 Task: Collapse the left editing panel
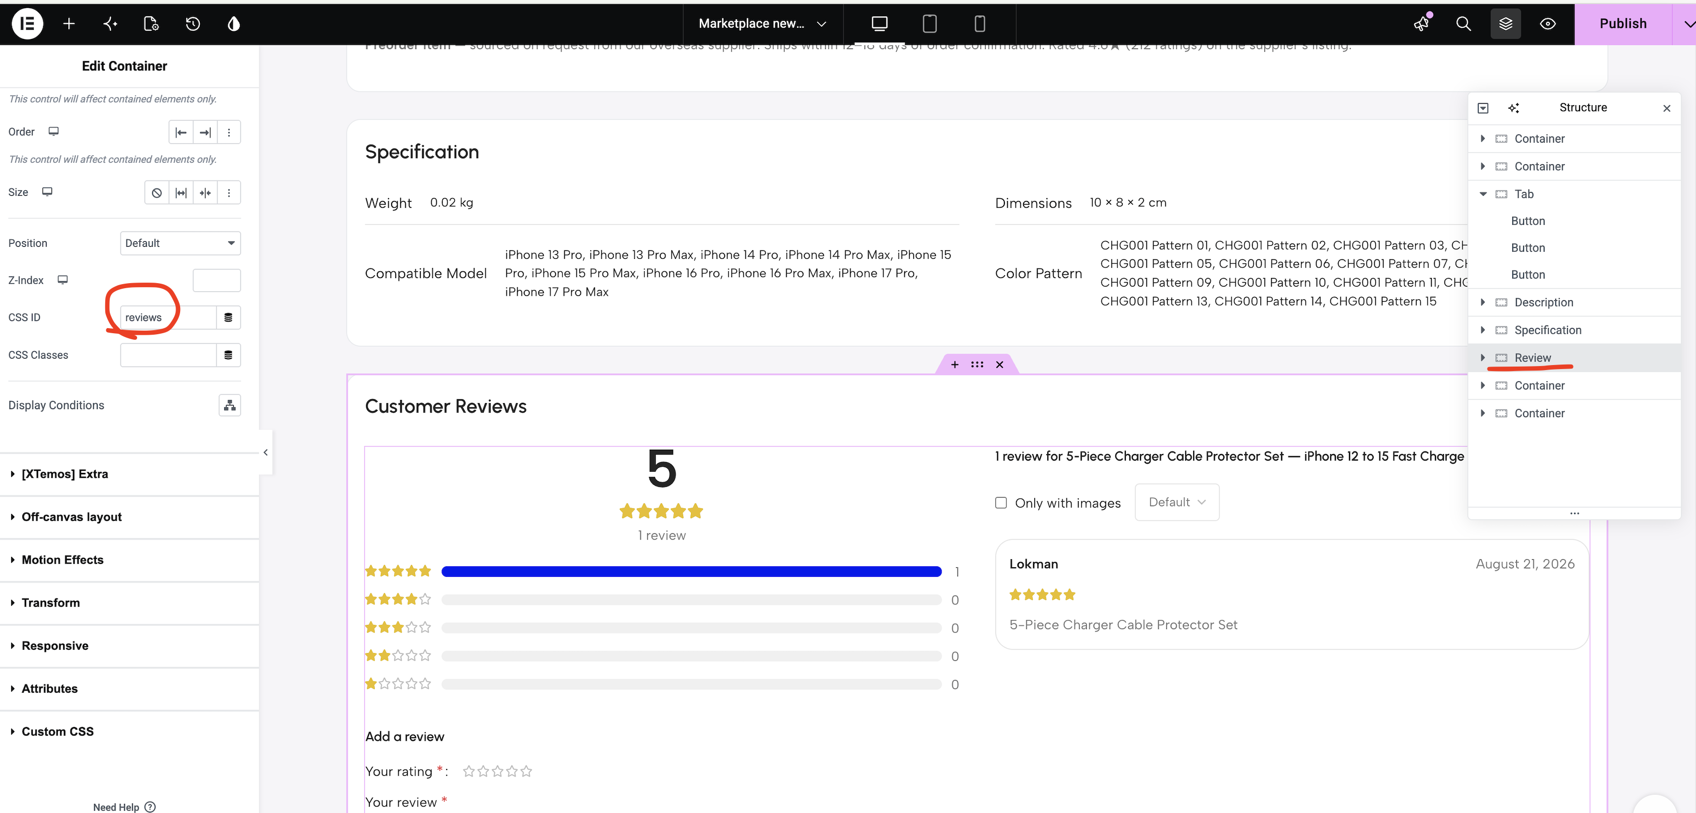pyautogui.click(x=265, y=453)
